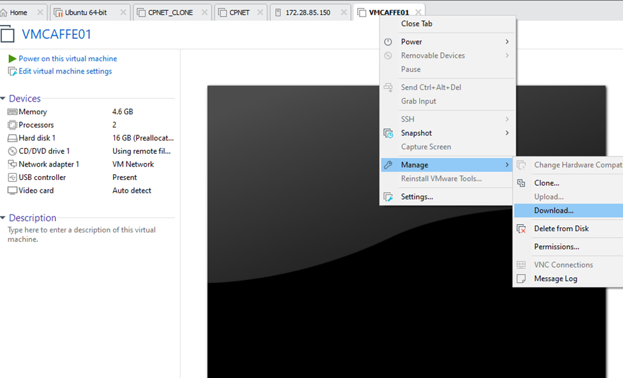
Task: Click the CD/DVD drive 1 disc icon
Action: pos(12,151)
